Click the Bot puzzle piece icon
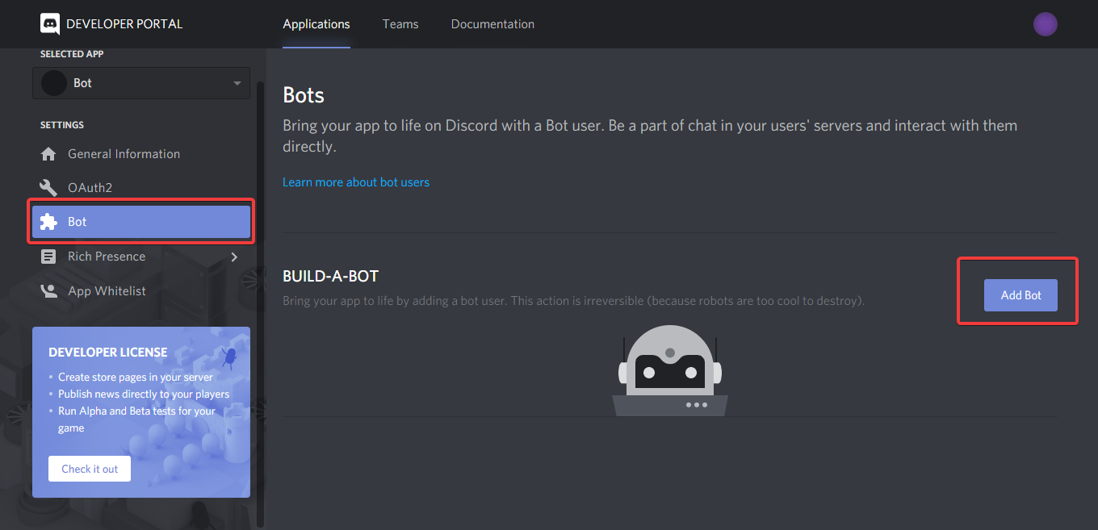The width and height of the screenshot is (1098, 530). pos(48,222)
